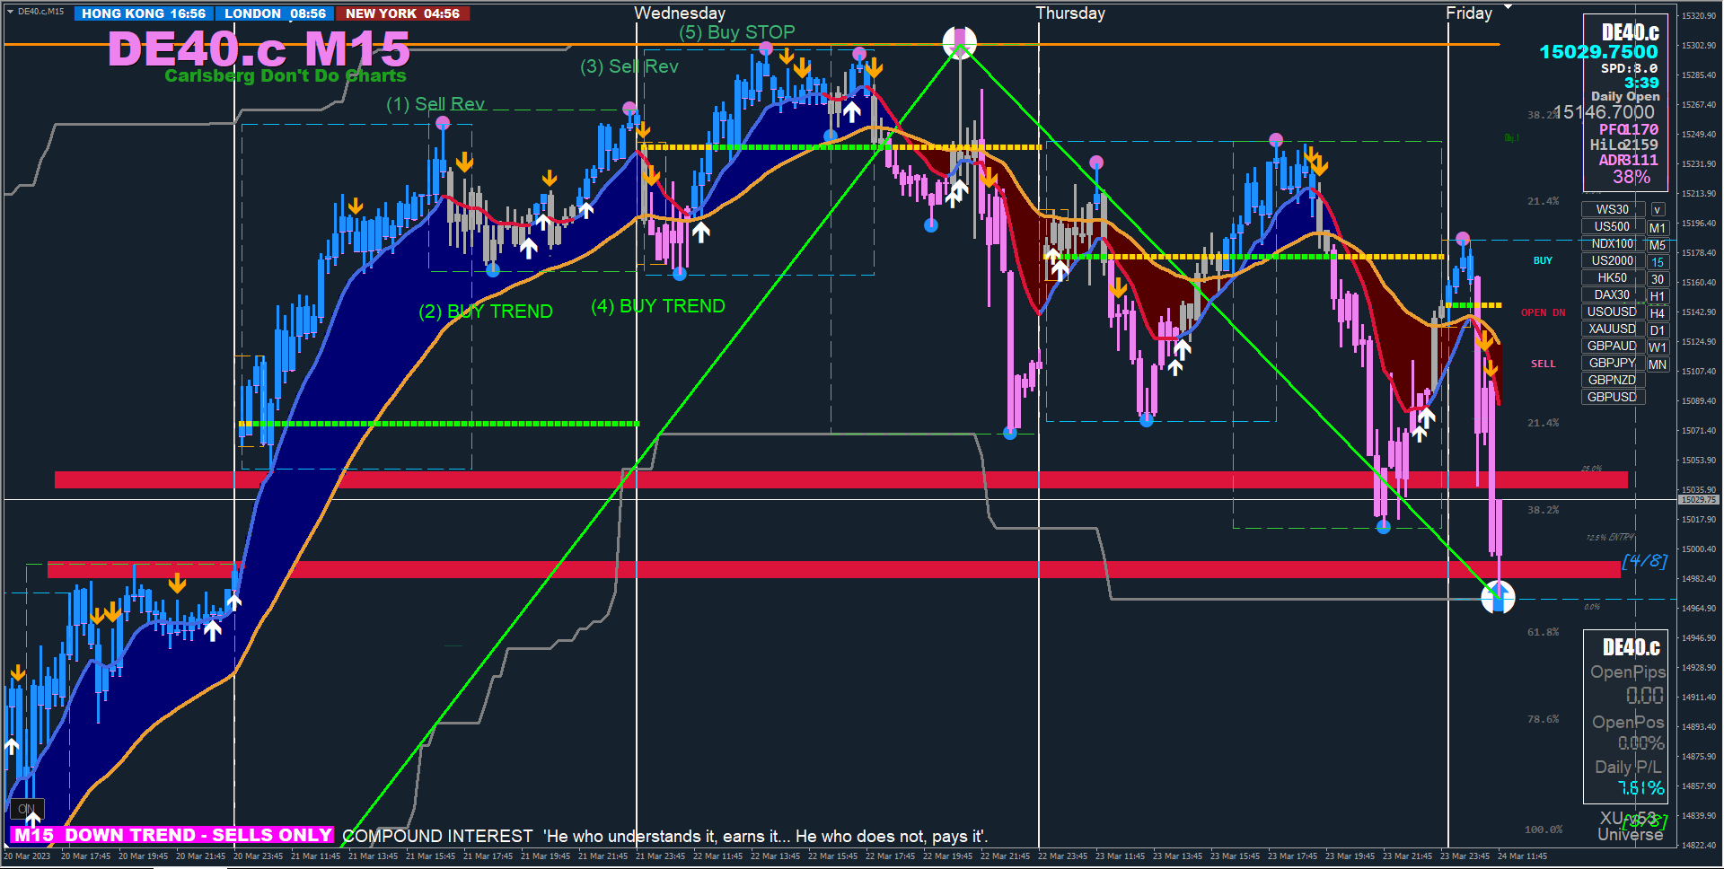This screenshot has width=1724, height=869.
Task: Select the '(5) Buy STOP' chart label
Action: point(737,32)
